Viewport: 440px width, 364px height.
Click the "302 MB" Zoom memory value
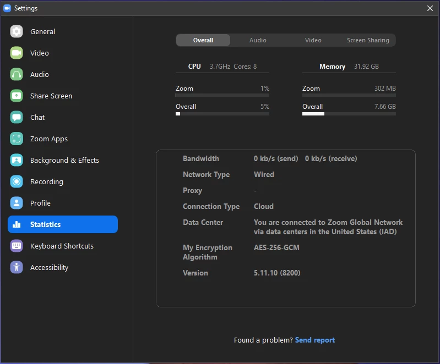pyautogui.click(x=385, y=89)
